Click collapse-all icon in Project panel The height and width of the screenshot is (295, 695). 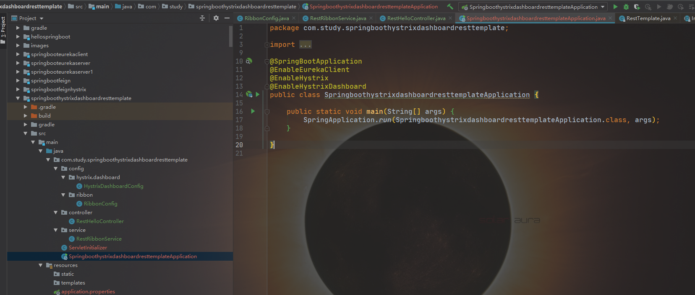point(202,18)
